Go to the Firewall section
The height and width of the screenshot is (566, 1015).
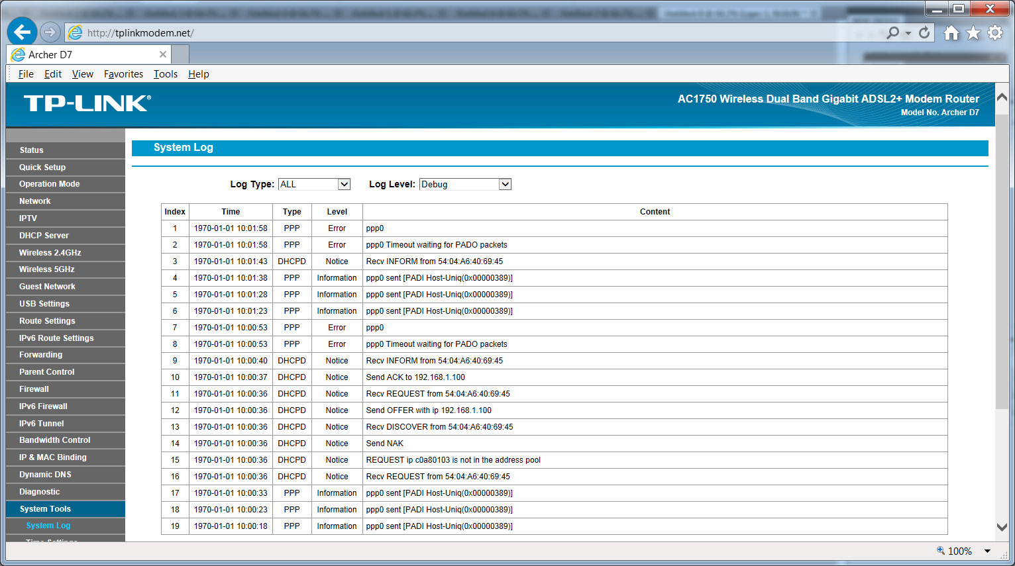[x=34, y=389]
